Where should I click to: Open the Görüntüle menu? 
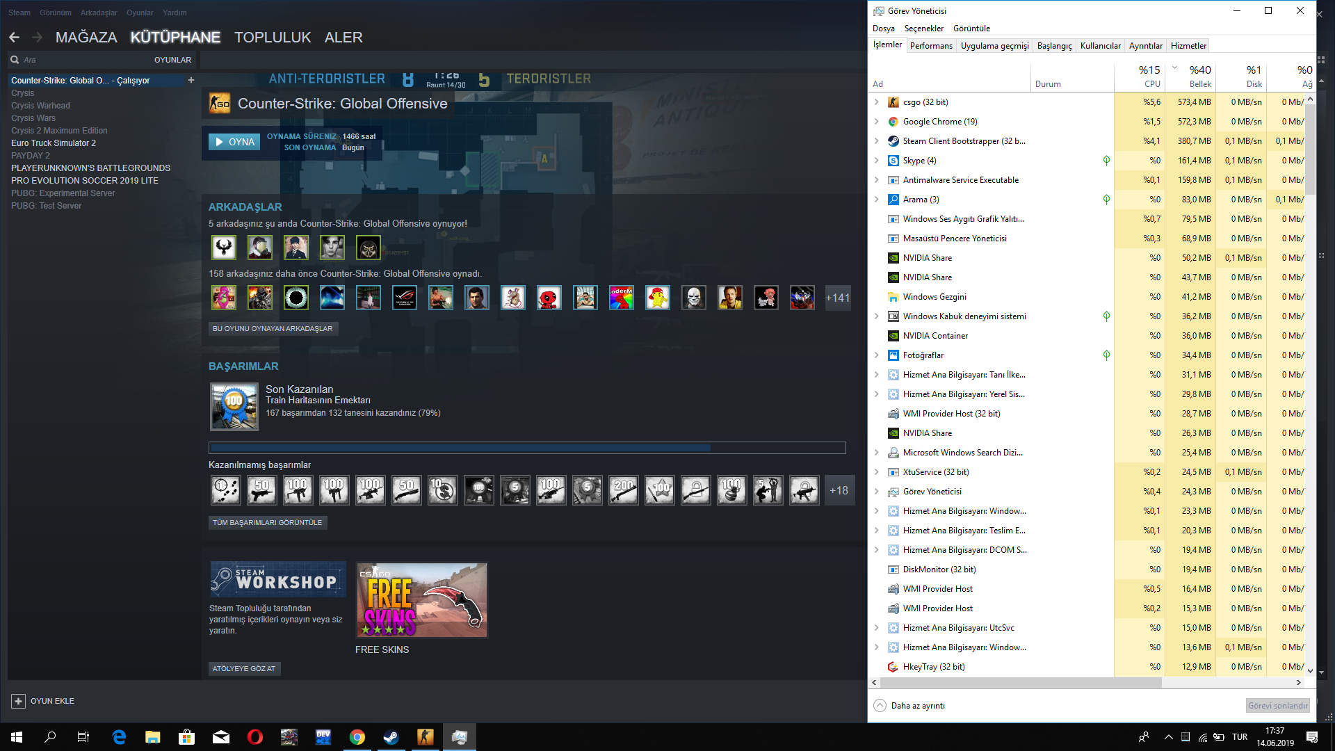pyautogui.click(x=971, y=29)
